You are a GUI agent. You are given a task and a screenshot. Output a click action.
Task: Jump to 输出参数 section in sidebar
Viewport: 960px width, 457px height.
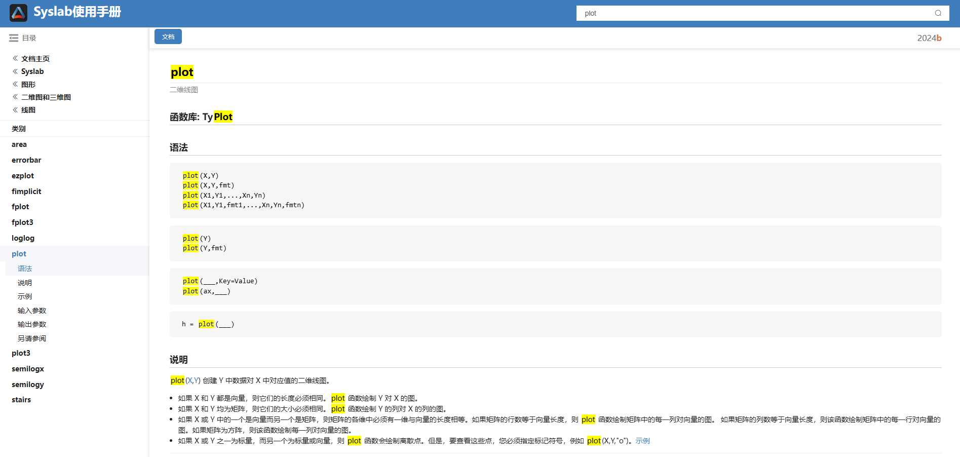[32, 324]
